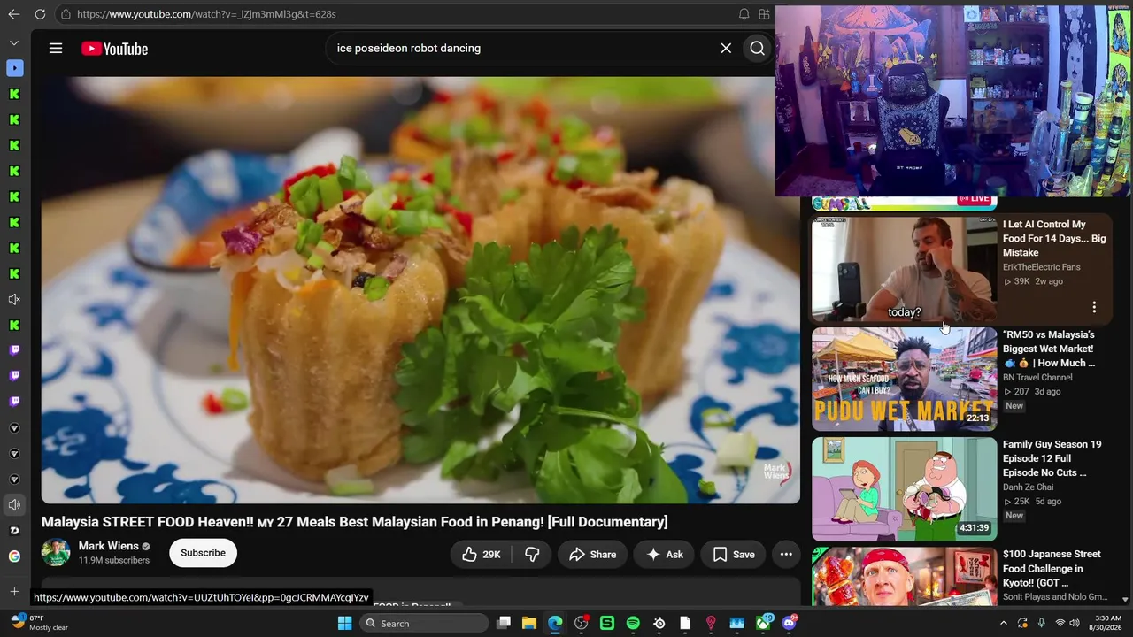
Task: Switch to Microsoft Edge on the taskbar
Action: tap(555, 624)
